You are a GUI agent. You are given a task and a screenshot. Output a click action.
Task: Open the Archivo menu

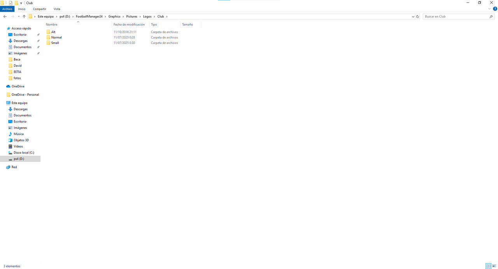click(x=7, y=9)
